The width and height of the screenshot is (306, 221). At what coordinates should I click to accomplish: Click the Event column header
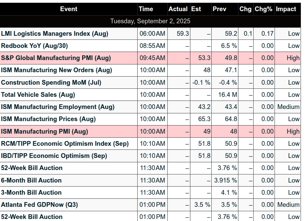tap(69, 9)
